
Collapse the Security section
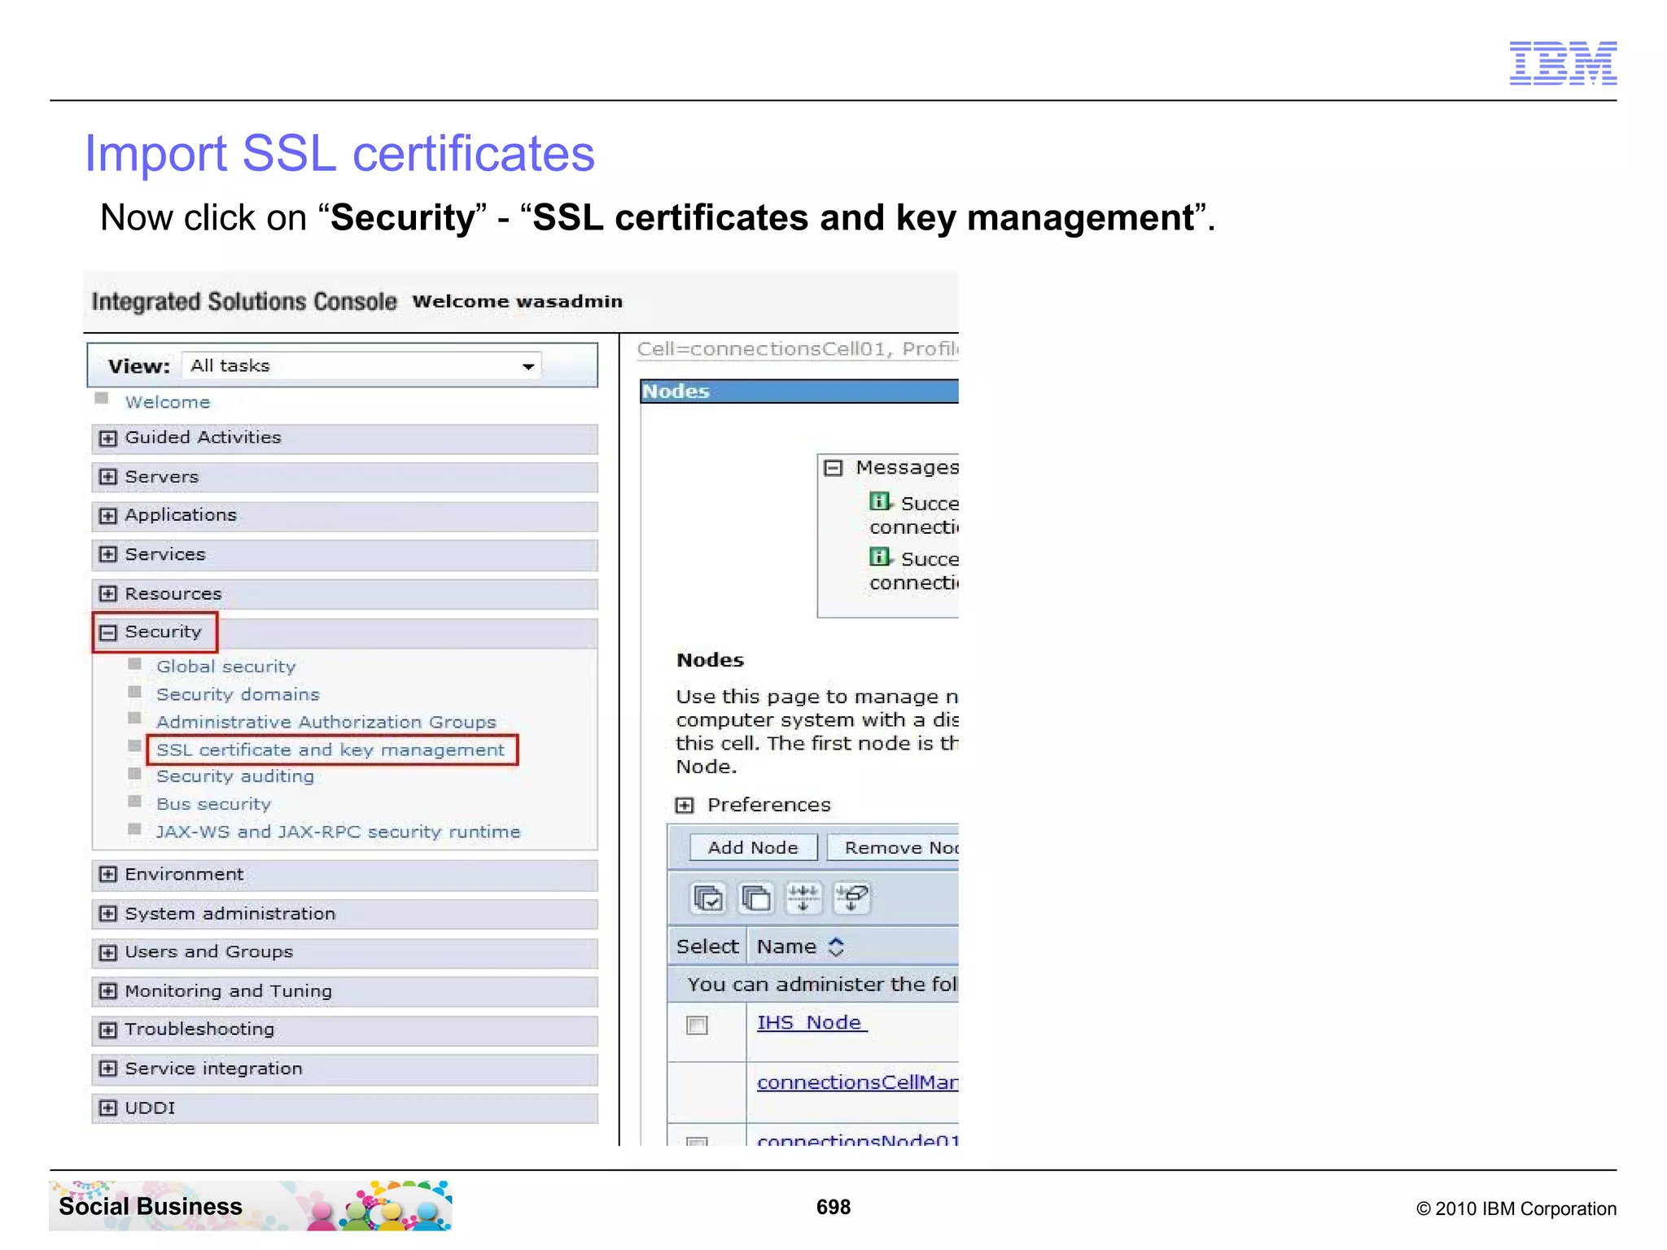107,632
